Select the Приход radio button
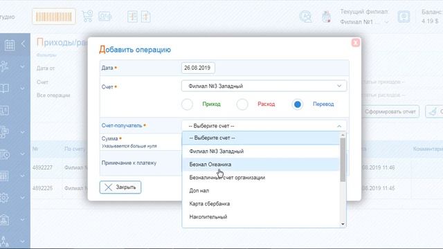443x249 pixels. click(187, 104)
